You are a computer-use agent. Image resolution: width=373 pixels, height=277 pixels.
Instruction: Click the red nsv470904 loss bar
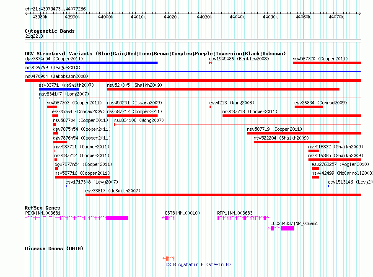193,80
